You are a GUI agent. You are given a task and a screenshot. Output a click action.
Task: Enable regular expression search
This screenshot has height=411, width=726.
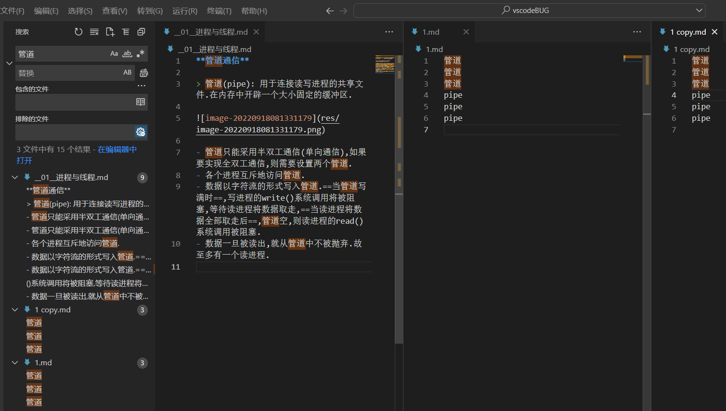[x=140, y=53]
